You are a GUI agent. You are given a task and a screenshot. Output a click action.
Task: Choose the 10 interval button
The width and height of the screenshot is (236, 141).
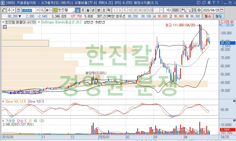point(130,10)
